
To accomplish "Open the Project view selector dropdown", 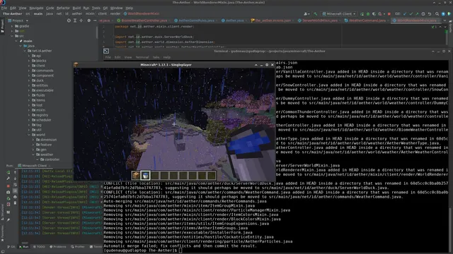I will click(x=18, y=20).
